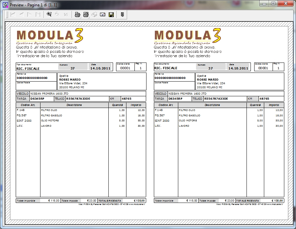Click the MODULA3 logo on the right receipt
This screenshot has width=296, height=229.
188,36
